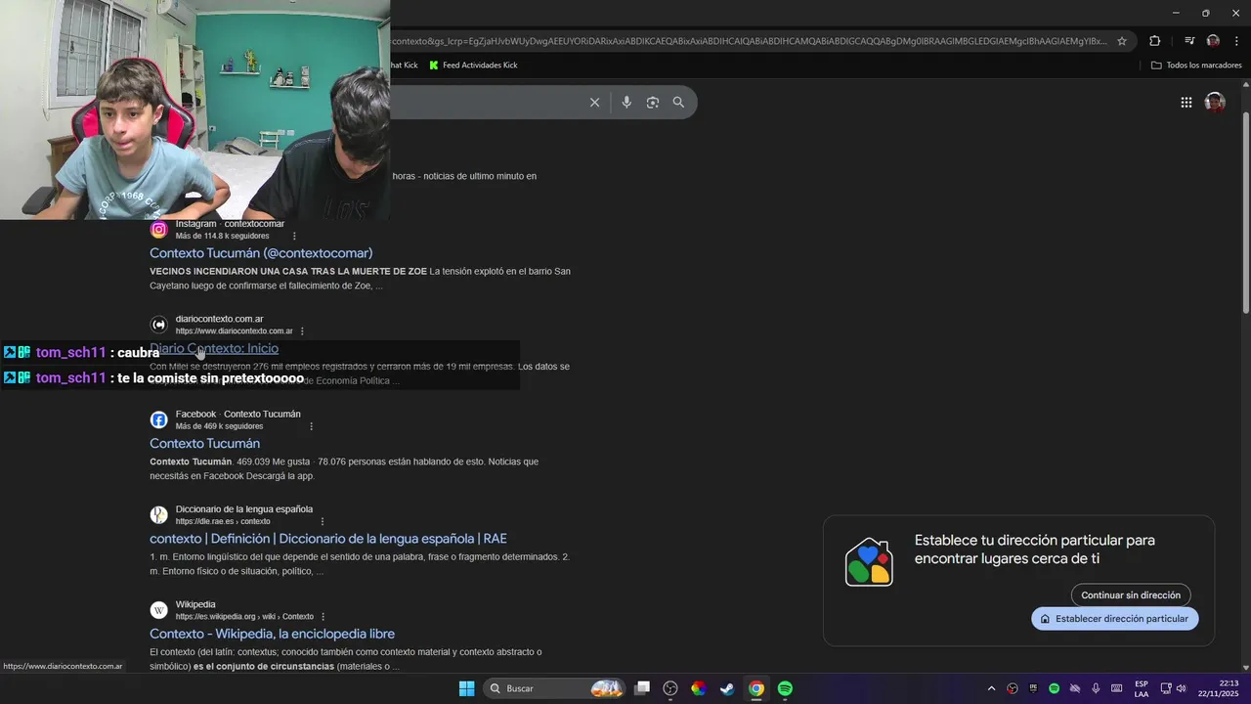Open OBS Studio from the taskbar
Image resolution: width=1251 pixels, height=704 pixels.
[670, 688]
